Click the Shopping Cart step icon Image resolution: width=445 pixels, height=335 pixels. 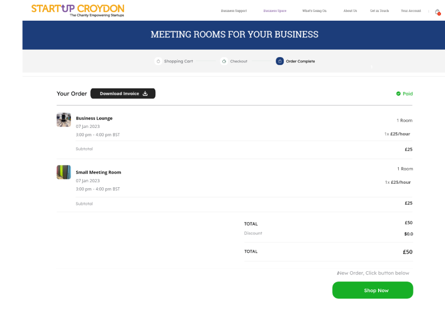point(158,61)
